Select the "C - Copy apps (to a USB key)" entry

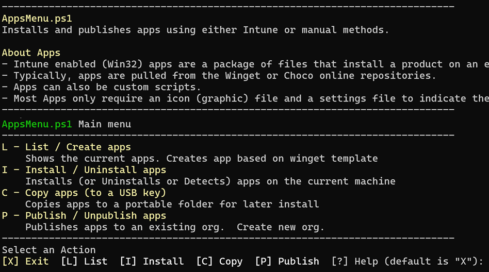[x=84, y=193]
